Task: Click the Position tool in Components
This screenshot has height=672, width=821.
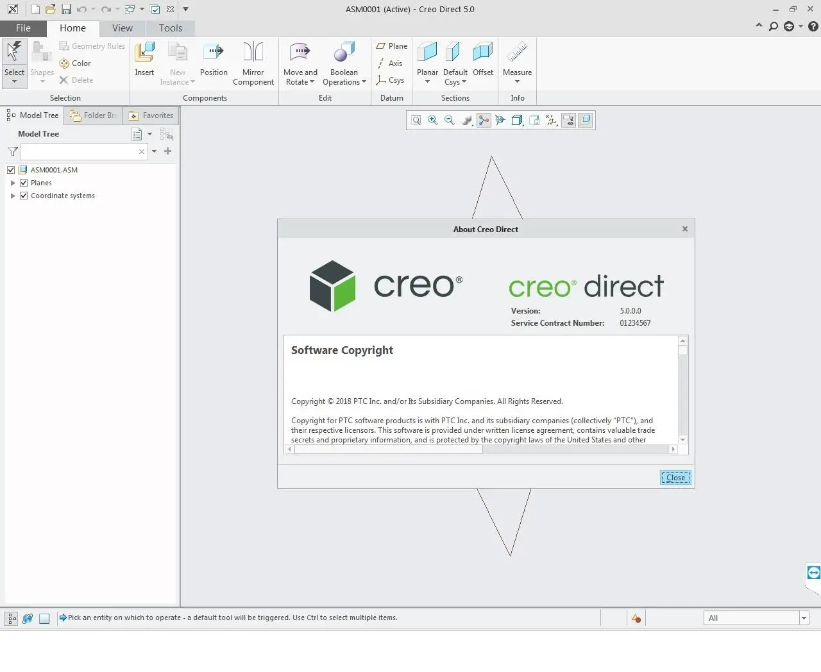Action: pos(214,59)
